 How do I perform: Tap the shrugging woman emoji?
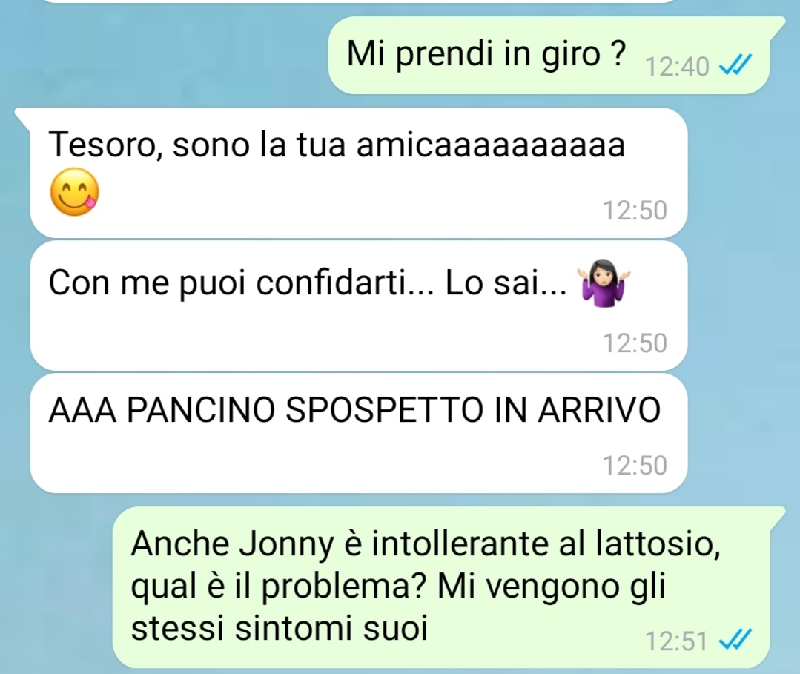(604, 284)
